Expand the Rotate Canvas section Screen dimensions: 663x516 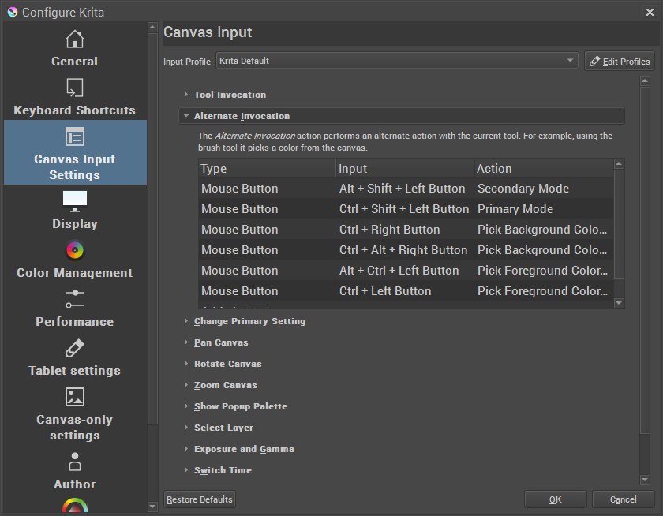[185, 364]
